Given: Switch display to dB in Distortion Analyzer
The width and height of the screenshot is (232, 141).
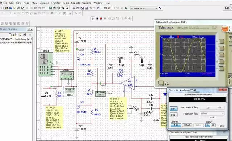Looking at the screenshot, I should [213, 125].
